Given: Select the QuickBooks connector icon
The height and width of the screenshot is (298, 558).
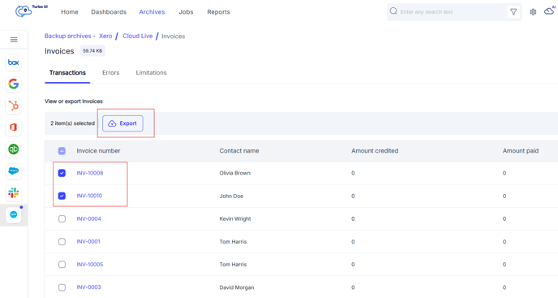Looking at the screenshot, I should [14, 149].
